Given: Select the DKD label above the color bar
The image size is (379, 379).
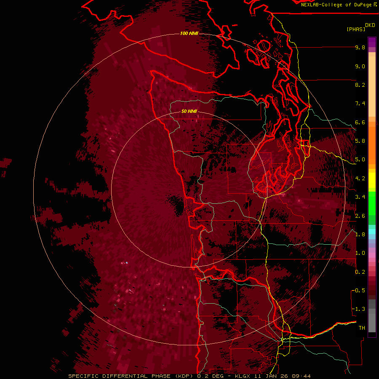Looking at the screenshot, I should click(x=370, y=25).
